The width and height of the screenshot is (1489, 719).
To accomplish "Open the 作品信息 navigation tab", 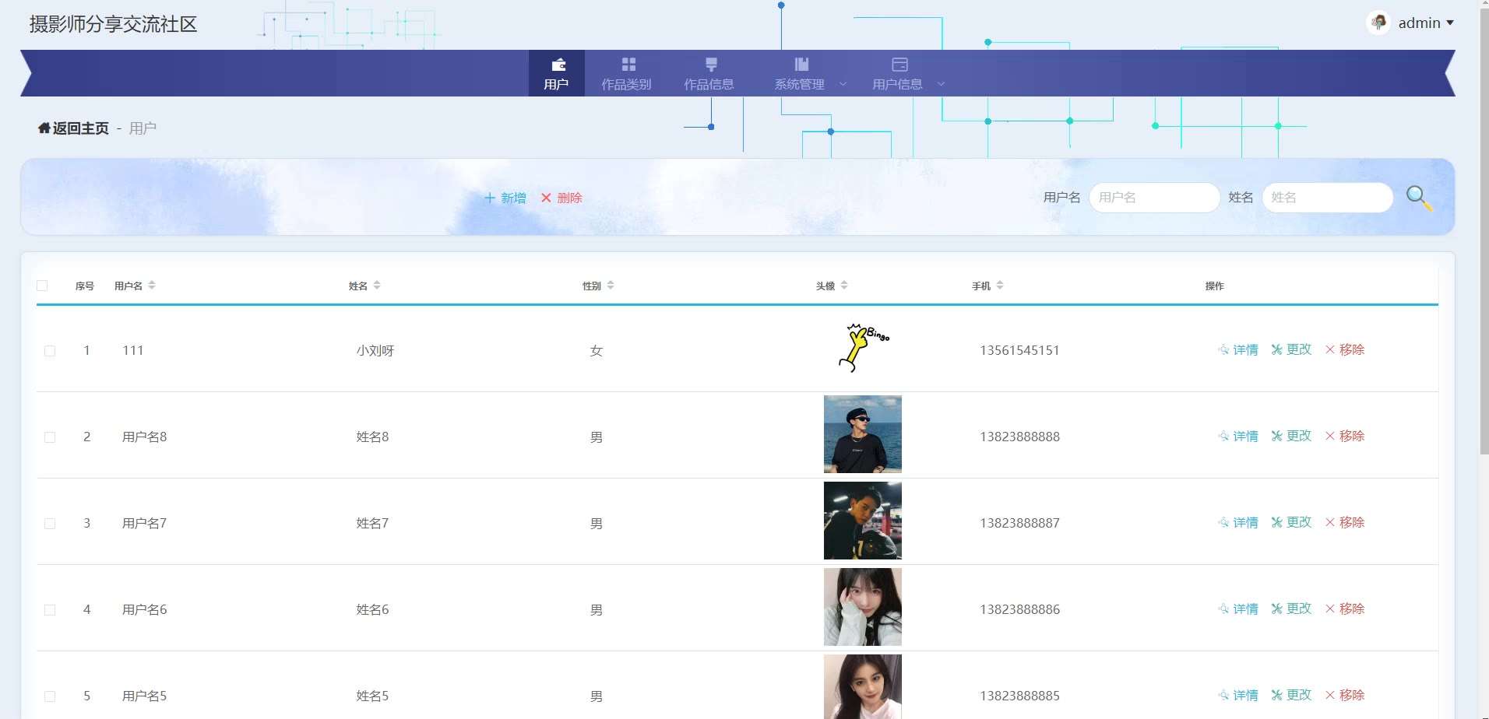I will (x=709, y=73).
